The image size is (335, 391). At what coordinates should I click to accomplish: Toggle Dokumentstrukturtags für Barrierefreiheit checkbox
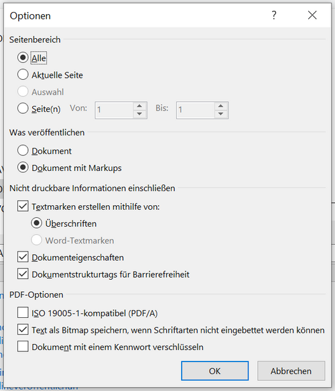[23, 274]
